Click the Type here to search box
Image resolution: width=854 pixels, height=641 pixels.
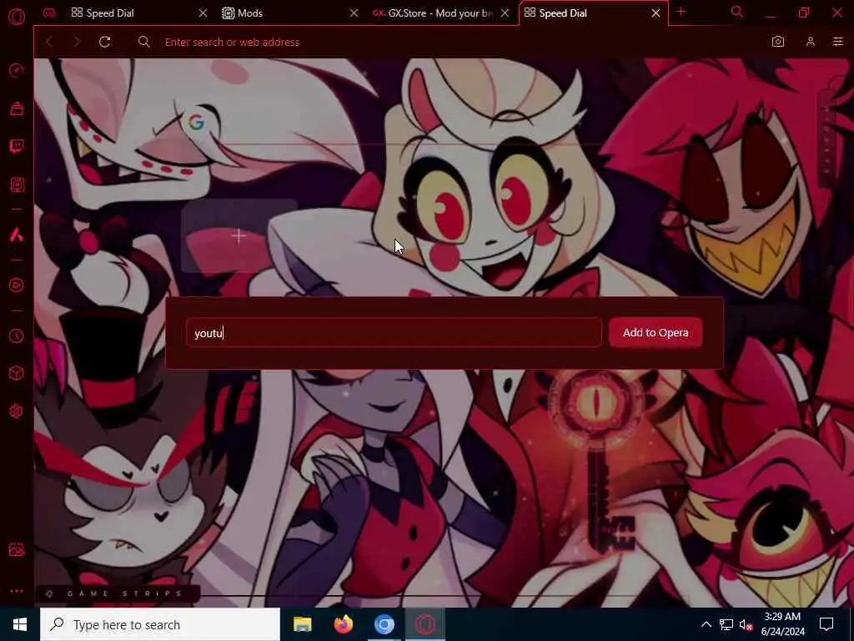[x=160, y=624]
